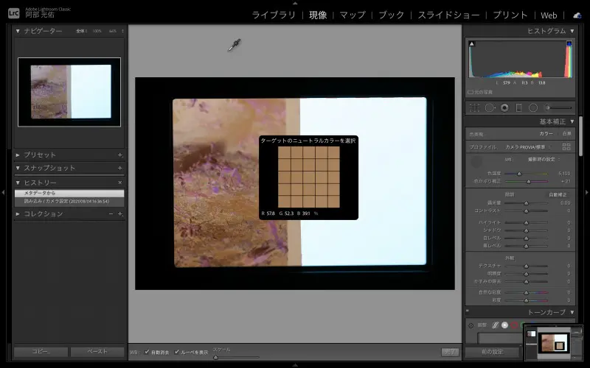Collapse the トーンカーブ panel
The width and height of the screenshot is (590, 368).
point(572,312)
